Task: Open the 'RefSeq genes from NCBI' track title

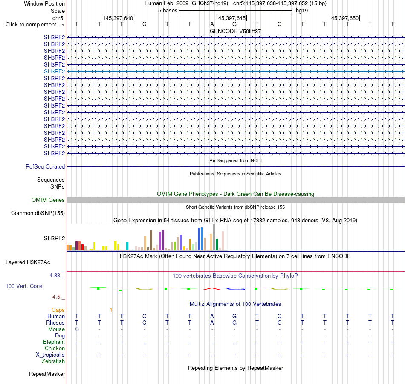Action: (235, 160)
